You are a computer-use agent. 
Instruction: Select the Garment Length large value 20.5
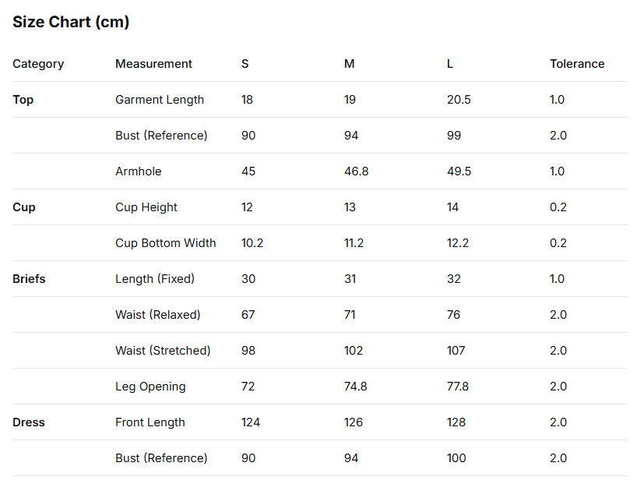point(459,100)
